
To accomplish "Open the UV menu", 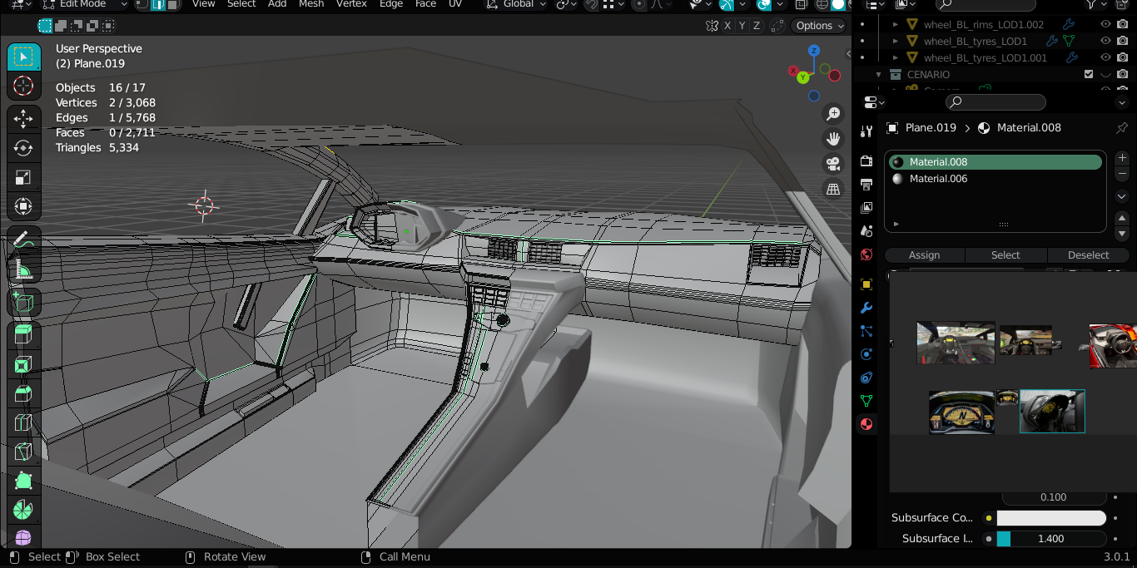I will [455, 4].
